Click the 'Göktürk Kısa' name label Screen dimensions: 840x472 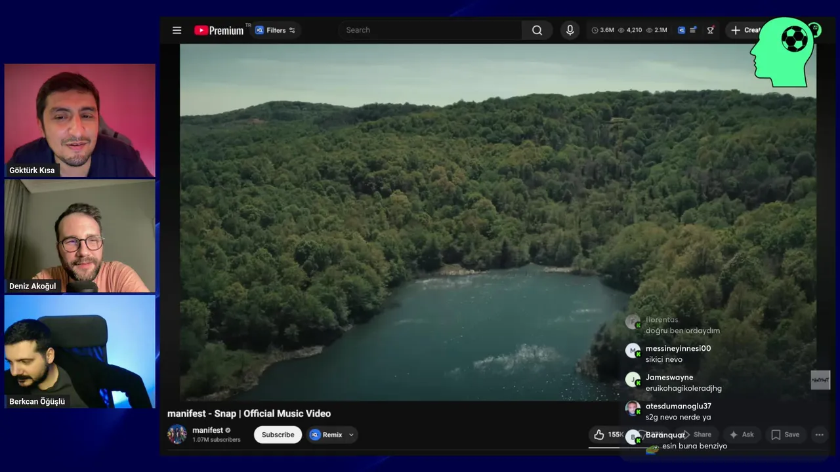[32, 170]
